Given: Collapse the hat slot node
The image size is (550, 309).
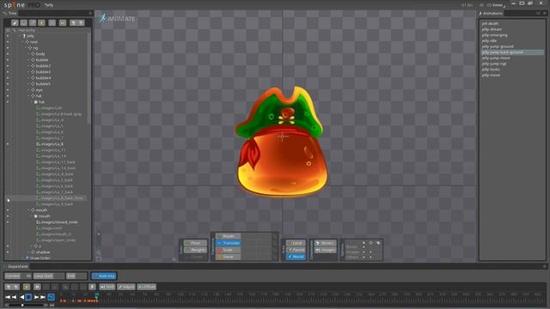Looking at the screenshot, I should click(x=32, y=102).
